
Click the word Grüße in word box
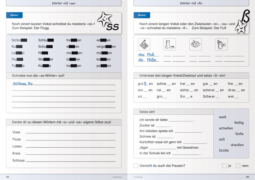pyautogui.click(x=224, y=150)
